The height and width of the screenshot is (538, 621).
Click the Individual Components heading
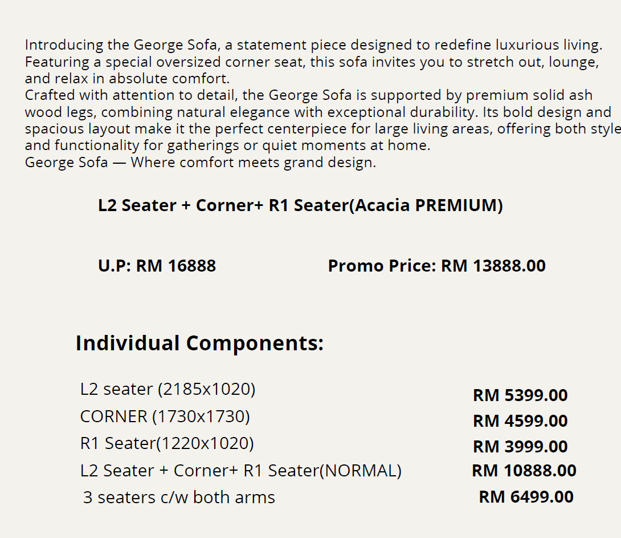click(x=199, y=343)
